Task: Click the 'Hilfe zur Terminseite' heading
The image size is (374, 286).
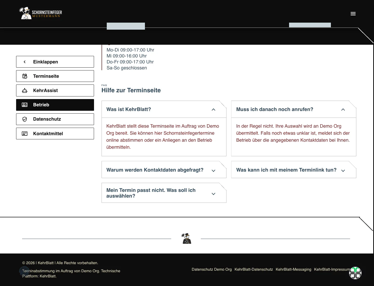Action: [131, 90]
